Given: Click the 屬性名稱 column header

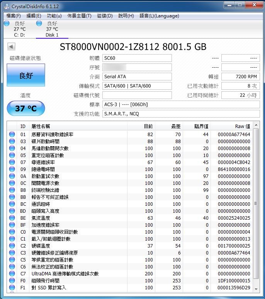Looking at the screenshot, I should coord(78,126).
